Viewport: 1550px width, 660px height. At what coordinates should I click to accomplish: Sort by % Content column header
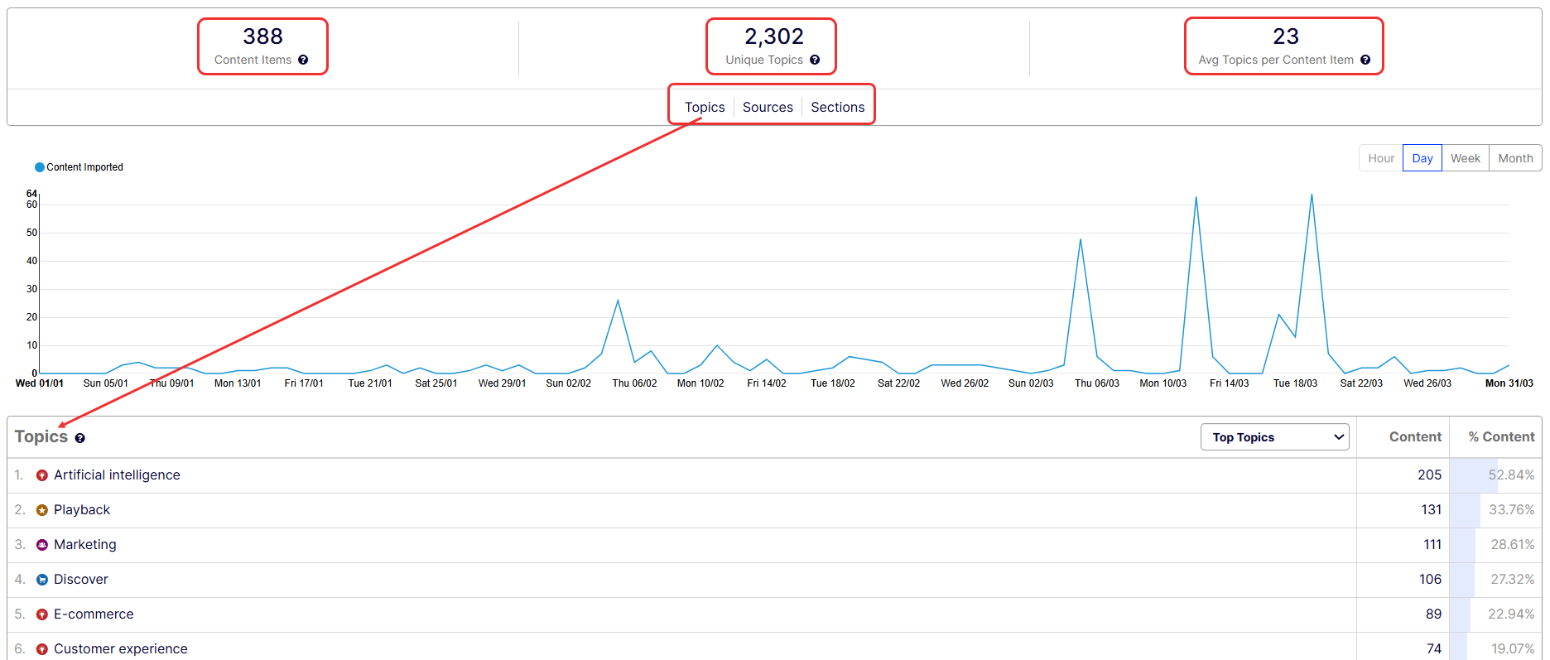click(x=1500, y=436)
